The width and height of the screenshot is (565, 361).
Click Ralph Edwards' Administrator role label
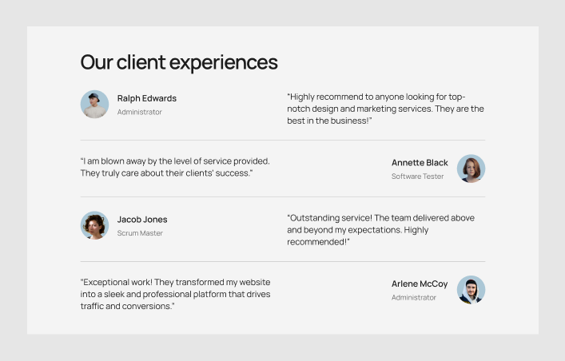[140, 112]
